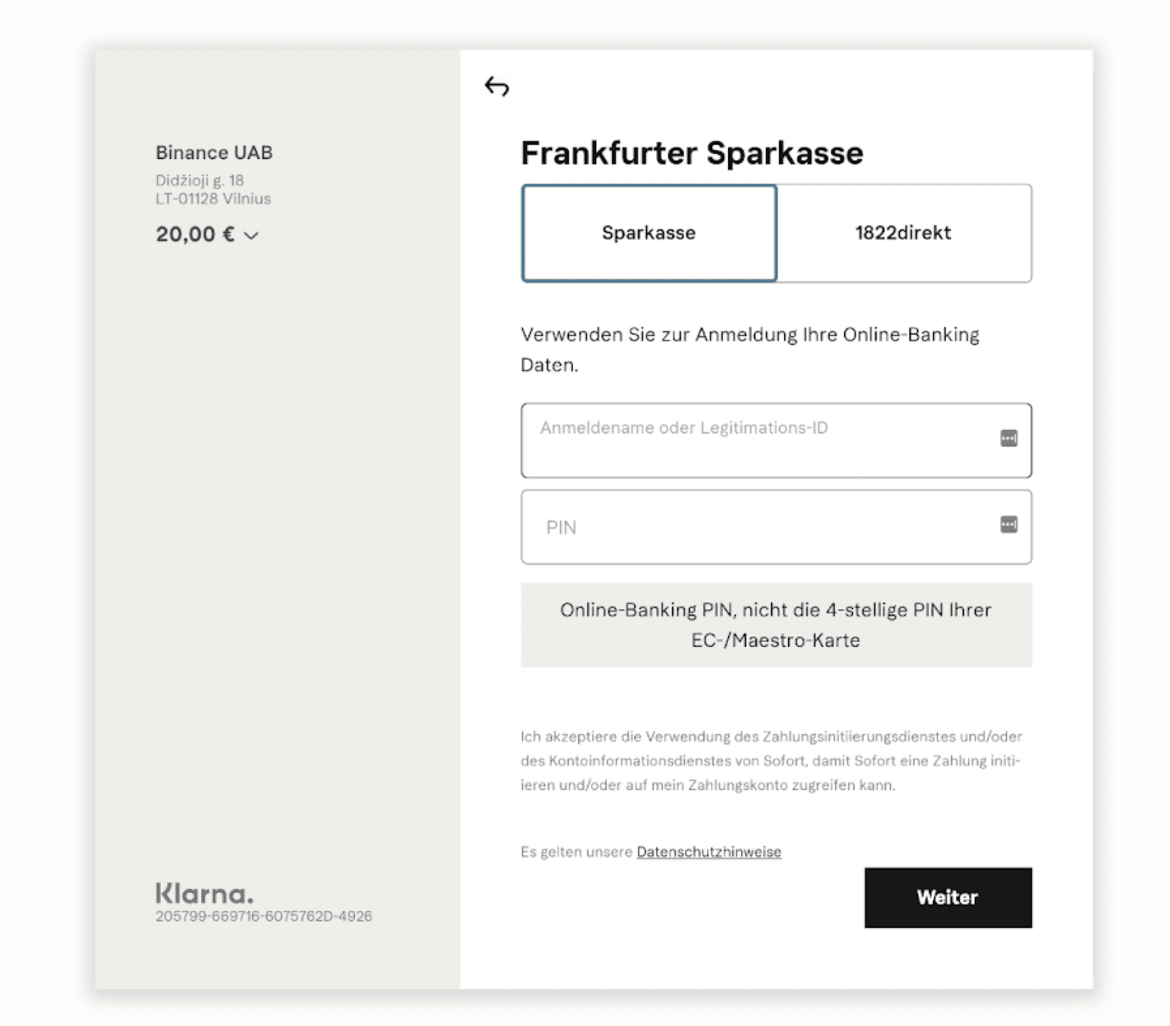Continue with the Weiter button
The height and width of the screenshot is (1026, 1170).
948,898
